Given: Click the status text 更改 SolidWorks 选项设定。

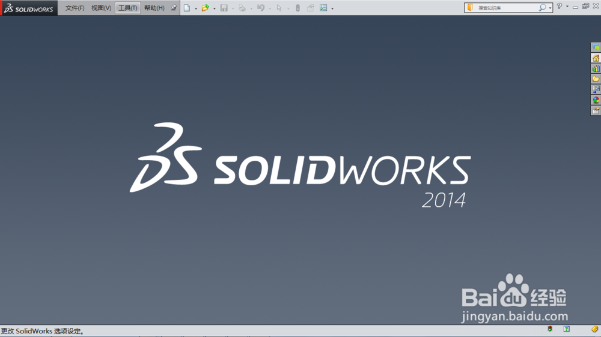Looking at the screenshot, I should pos(43,331).
